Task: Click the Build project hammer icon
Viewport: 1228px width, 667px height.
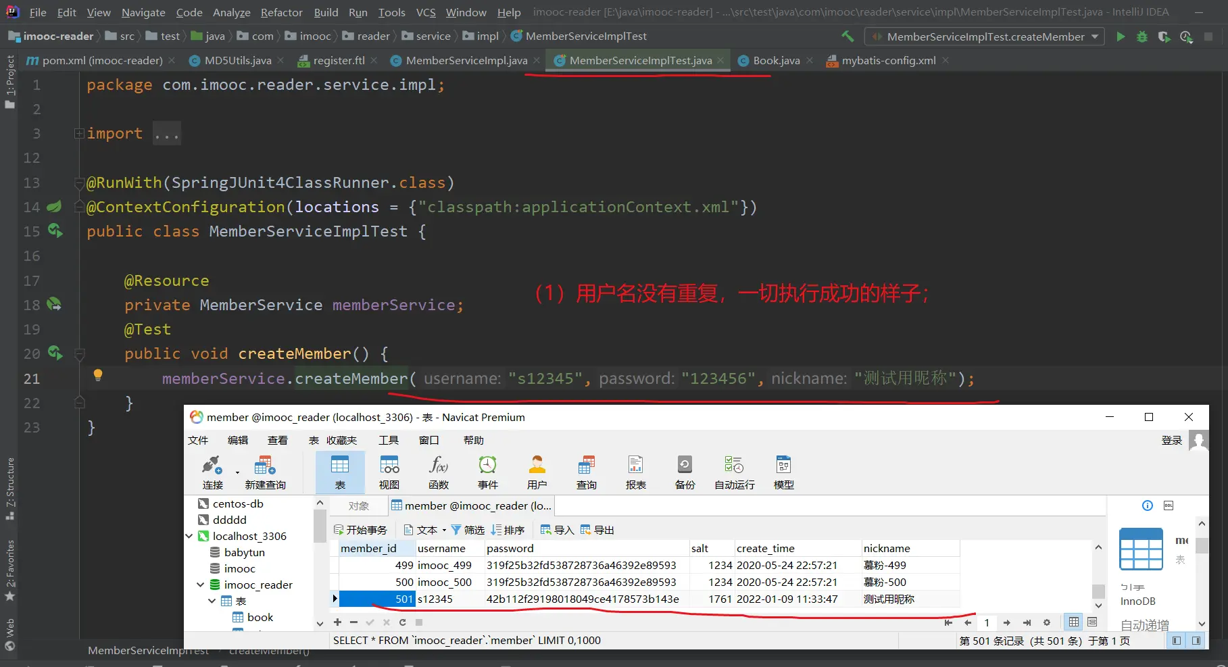Action: (848, 36)
